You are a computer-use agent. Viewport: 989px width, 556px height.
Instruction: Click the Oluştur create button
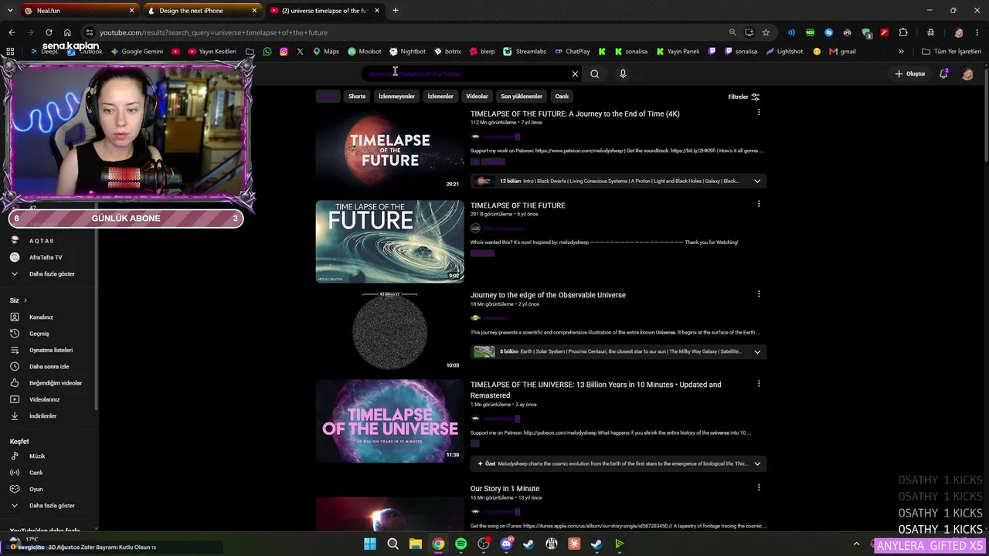click(910, 74)
